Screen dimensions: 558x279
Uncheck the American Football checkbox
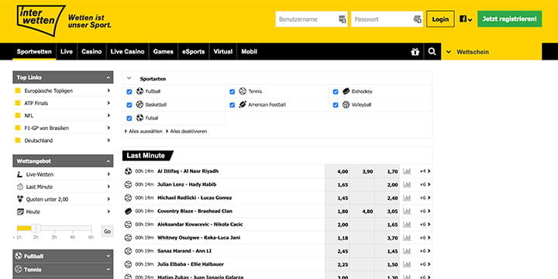coord(232,105)
